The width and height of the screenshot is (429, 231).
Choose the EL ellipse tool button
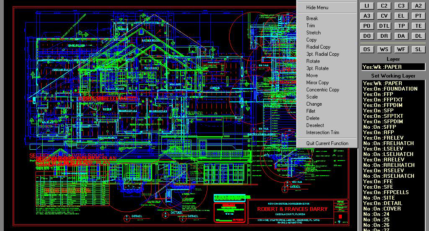[401, 16]
